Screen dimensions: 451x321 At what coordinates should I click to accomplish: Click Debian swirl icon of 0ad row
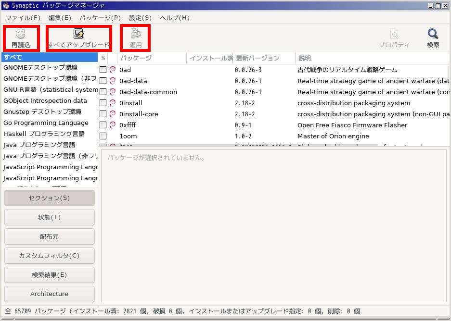[x=113, y=70]
